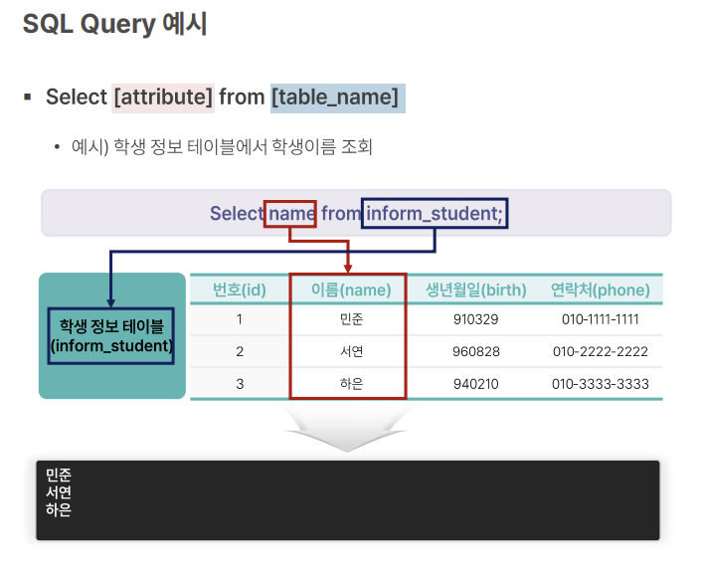Click the table cell '서연'
The width and height of the screenshot is (701, 577).
(x=351, y=351)
